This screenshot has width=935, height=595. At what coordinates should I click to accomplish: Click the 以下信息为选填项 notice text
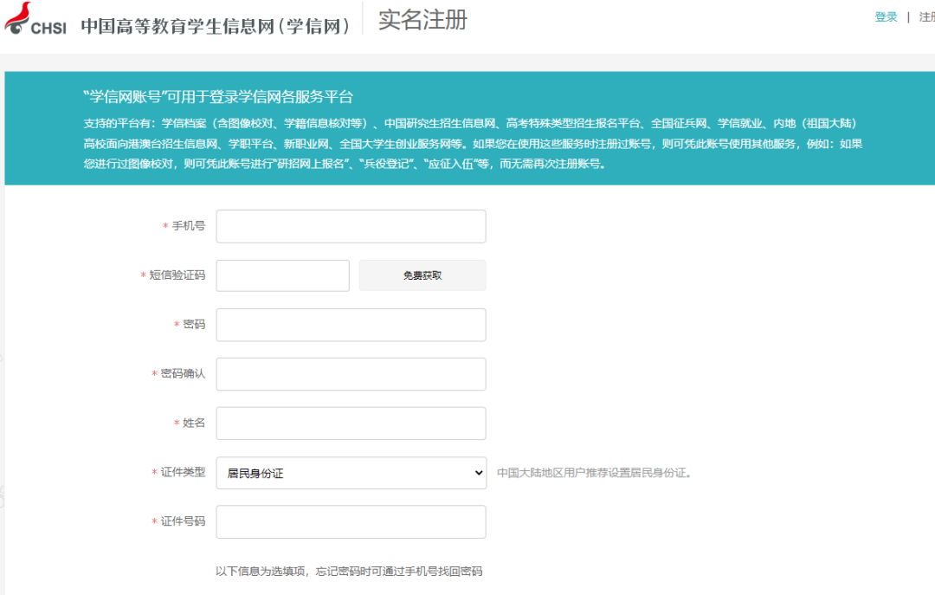[x=350, y=572]
